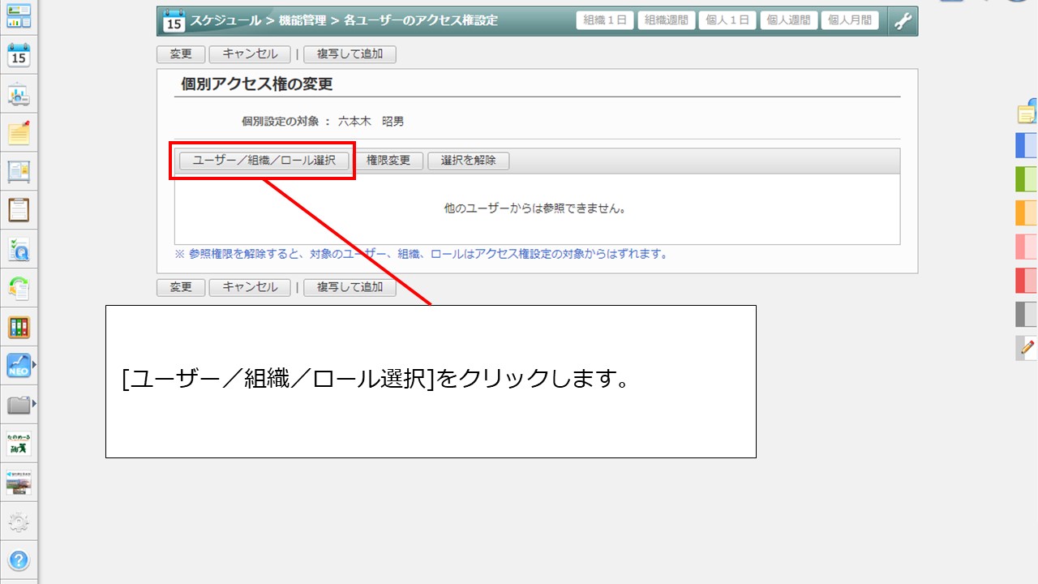
Task: Open the wrench settings icon in header
Action: [903, 21]
